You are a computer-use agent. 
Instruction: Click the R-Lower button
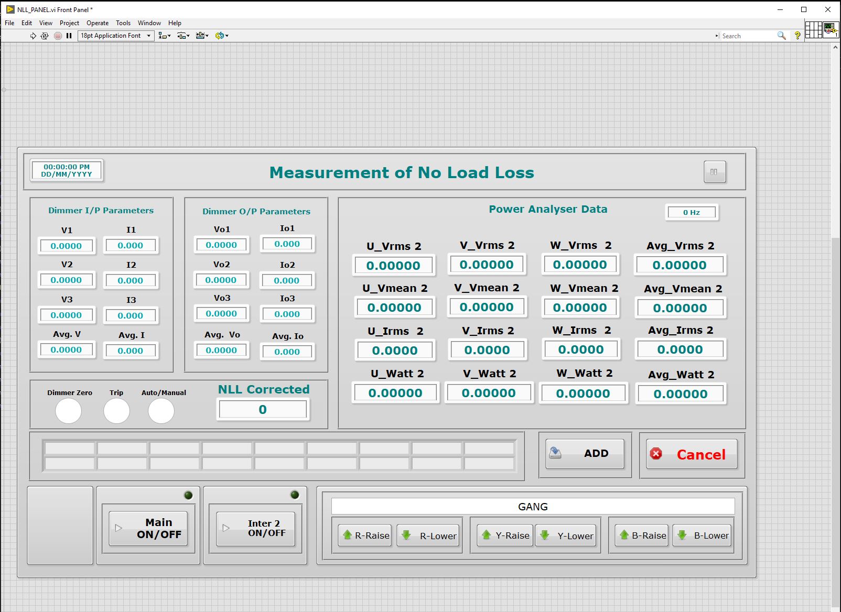(x=428, y=535)
